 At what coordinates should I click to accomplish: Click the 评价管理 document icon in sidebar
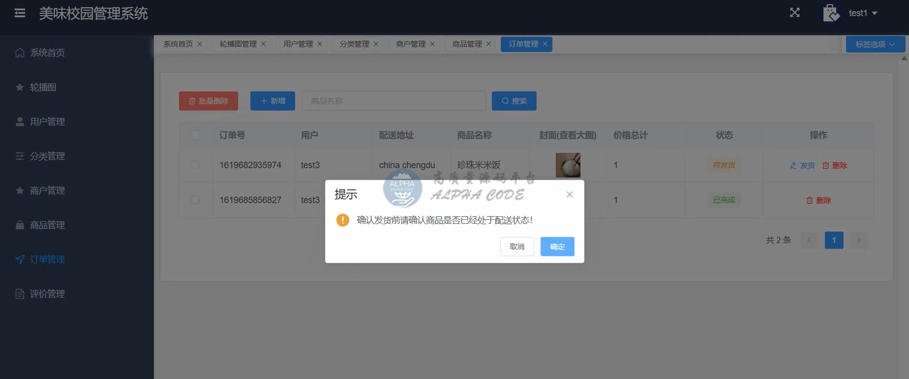coord(20,294)
